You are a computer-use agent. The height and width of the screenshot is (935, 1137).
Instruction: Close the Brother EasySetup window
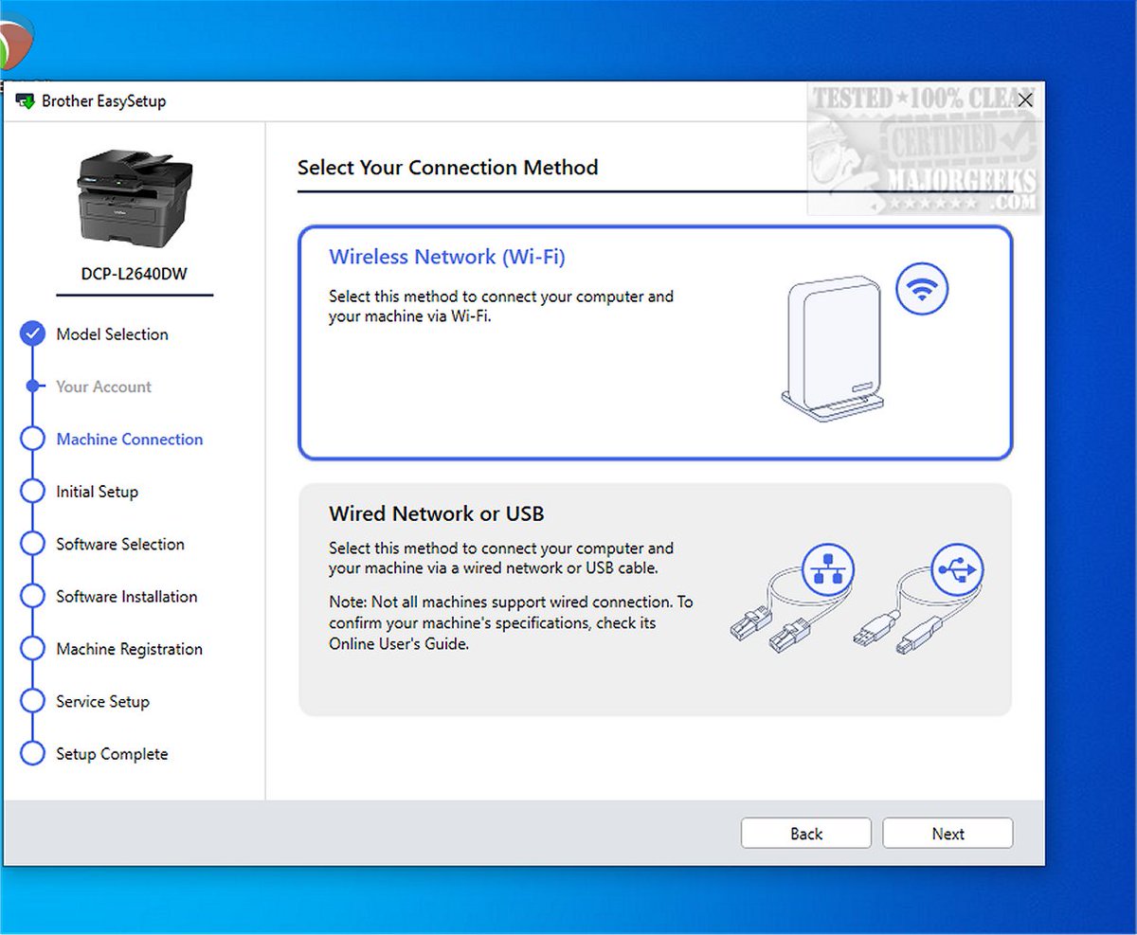pos(1024,99)
